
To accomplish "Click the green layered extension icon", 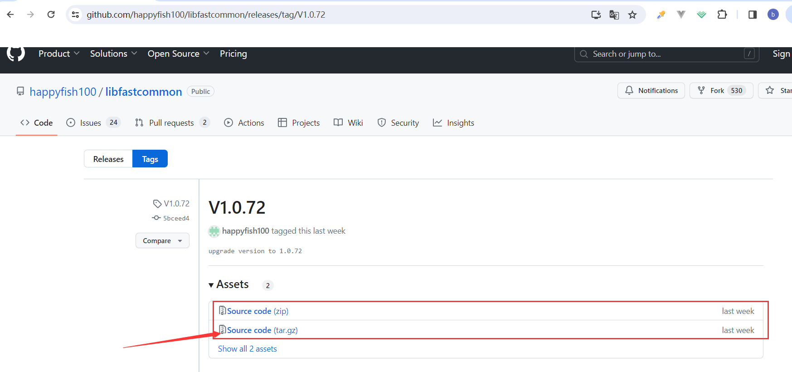I will pos(701,15).
